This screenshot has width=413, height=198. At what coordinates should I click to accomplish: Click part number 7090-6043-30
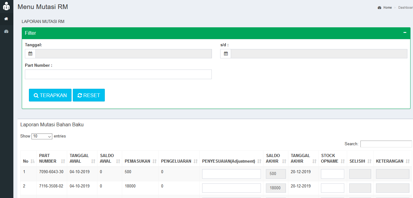point(51,172)
